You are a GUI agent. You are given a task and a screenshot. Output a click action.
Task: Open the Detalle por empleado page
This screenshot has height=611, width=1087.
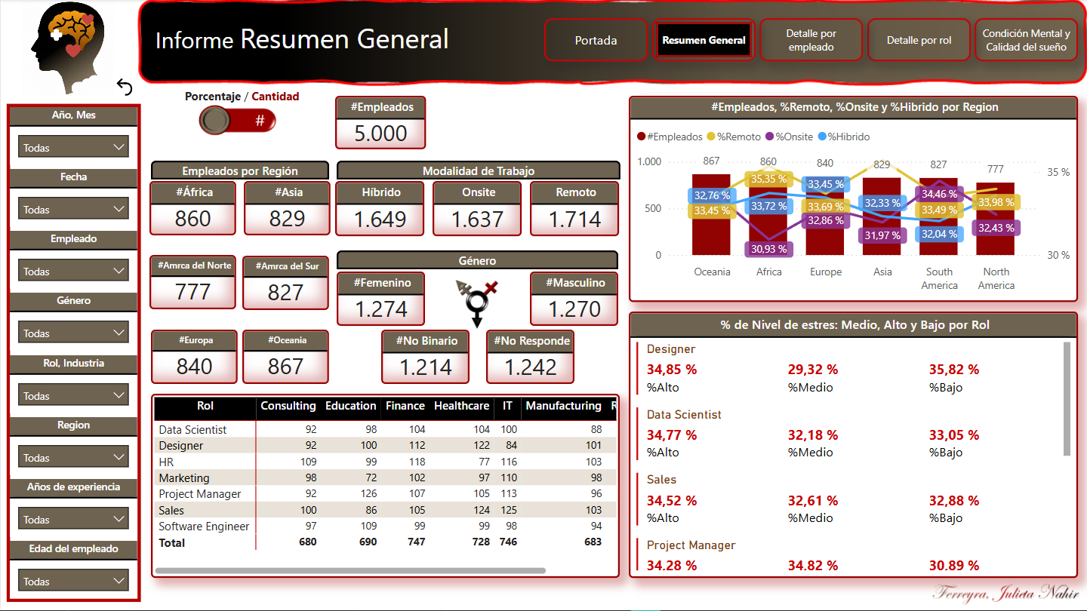click(811, 40)
